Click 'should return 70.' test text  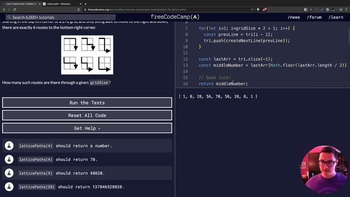(77, 159)
